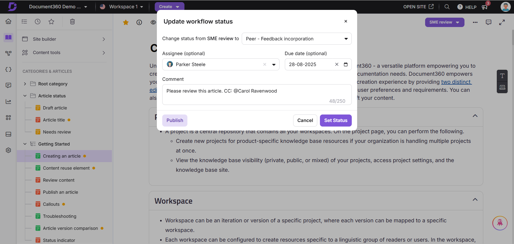
Task: Open the SME review status dropdown
Action: 444,22
